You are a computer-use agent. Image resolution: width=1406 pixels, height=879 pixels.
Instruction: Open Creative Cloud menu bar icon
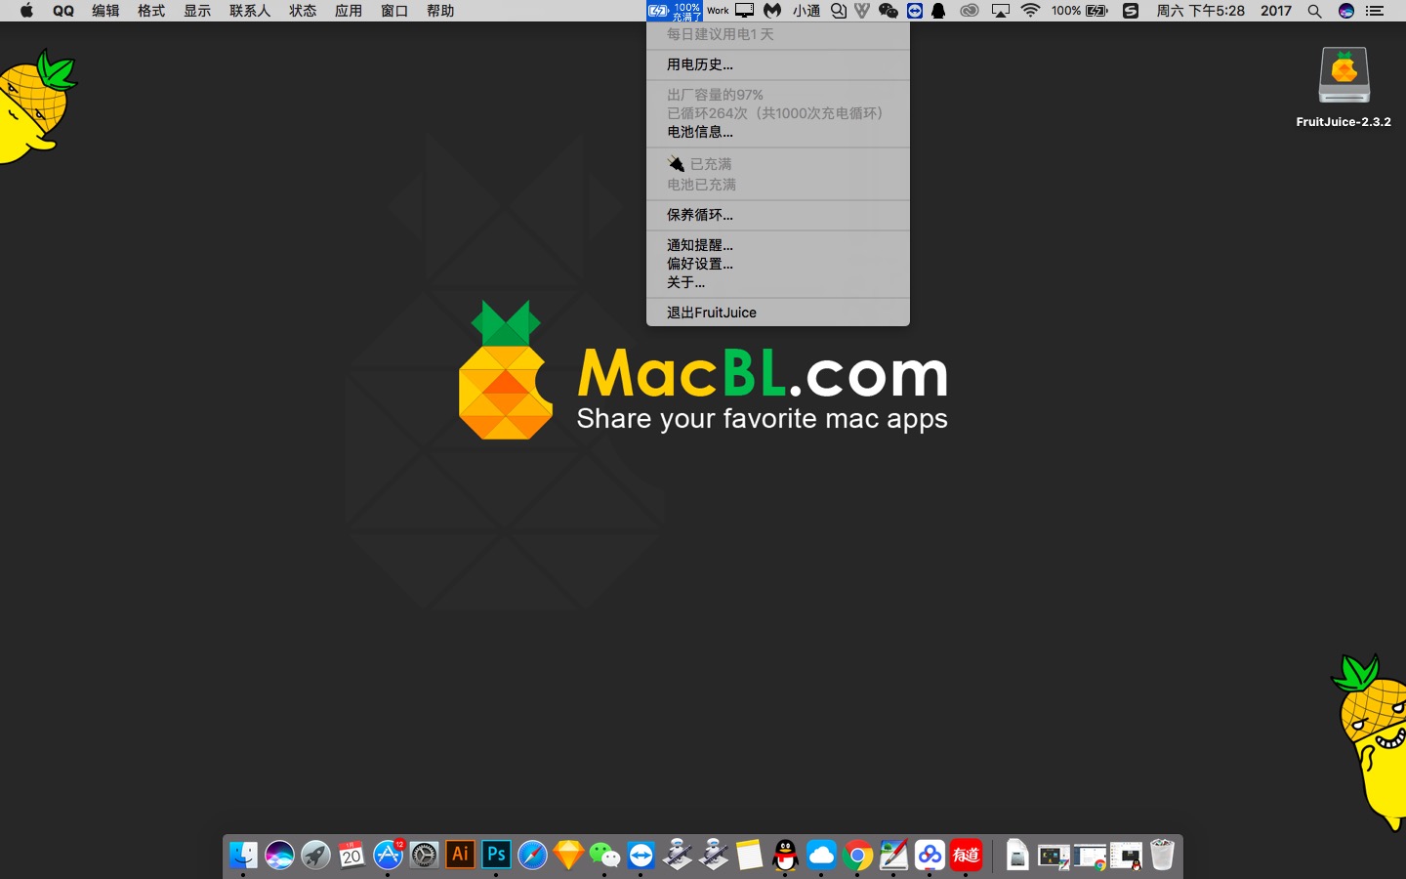tap(969, 11)
